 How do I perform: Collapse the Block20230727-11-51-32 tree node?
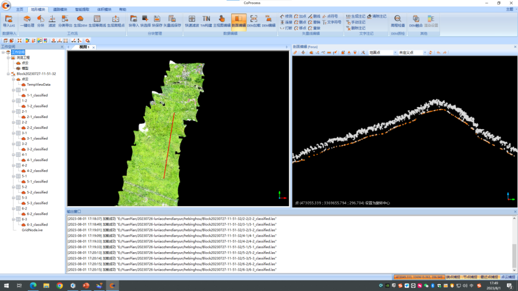click(x=8, y=74)
